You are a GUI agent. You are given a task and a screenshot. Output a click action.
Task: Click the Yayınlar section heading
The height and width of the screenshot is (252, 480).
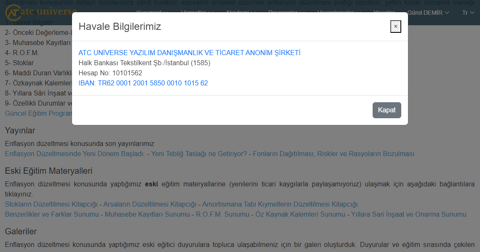20,130
